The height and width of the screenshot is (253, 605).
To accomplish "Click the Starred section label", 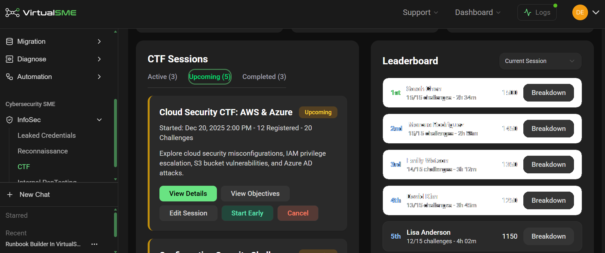I will coord(17,215).
